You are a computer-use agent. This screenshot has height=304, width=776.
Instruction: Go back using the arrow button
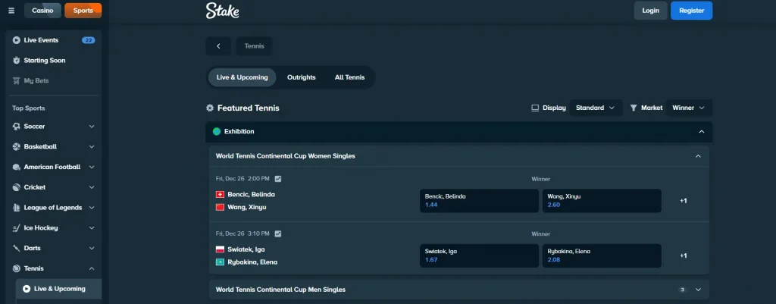tap(218, 46)
